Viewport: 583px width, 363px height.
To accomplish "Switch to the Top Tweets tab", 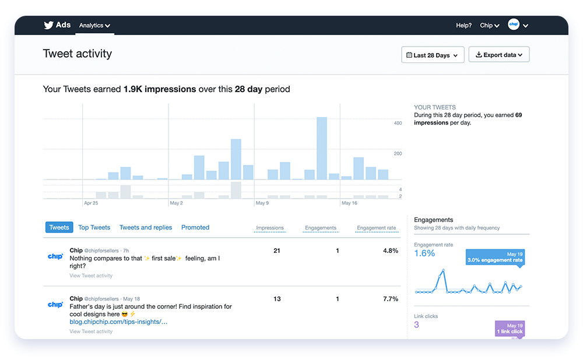I will (x=94, y=227).
